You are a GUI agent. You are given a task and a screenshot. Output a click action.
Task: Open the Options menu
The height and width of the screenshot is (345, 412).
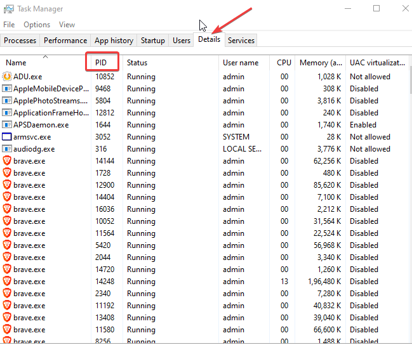coord(37,25)
